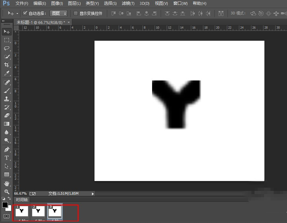Viewport: 287px width, 223px height.
Task: Select the Brush tool
Action: (7, 90)
